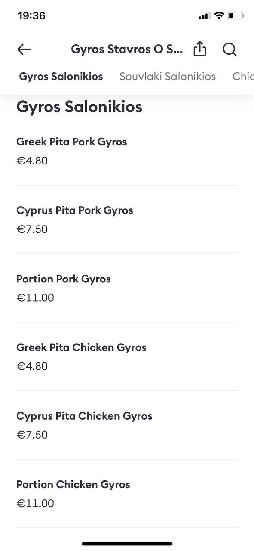Tap the cellular signal bars icon

(205, 16)
